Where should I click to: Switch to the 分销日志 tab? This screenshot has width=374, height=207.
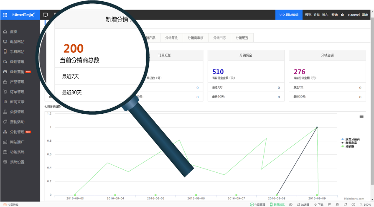219,38
